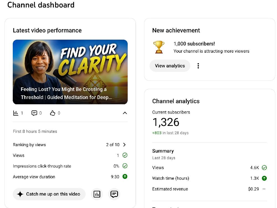Viewport: 277px width, 208px height.
Task: Click video title Feeling Lost? overlay text
Action: pyautogui.click(x=66, y=93)
